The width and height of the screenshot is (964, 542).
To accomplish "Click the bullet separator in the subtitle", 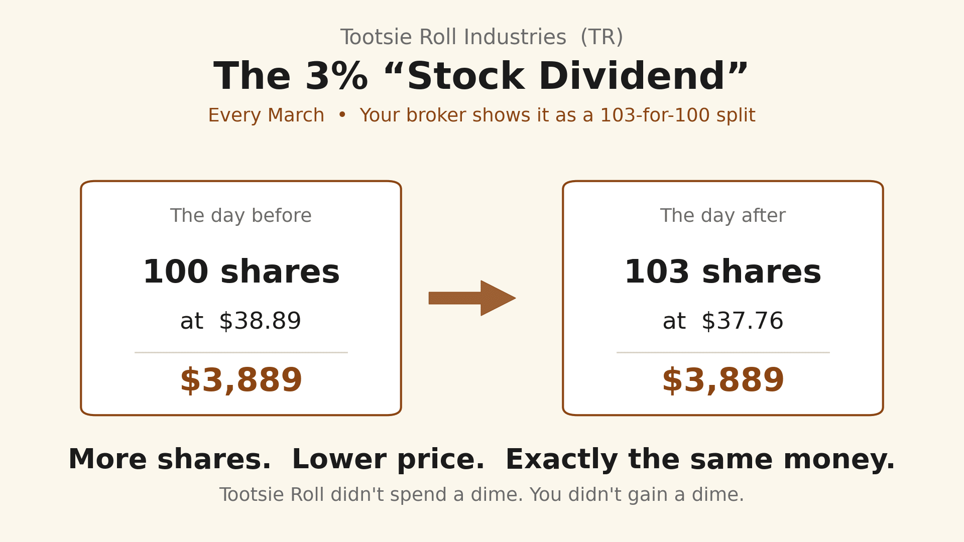I will pos(342,115).
